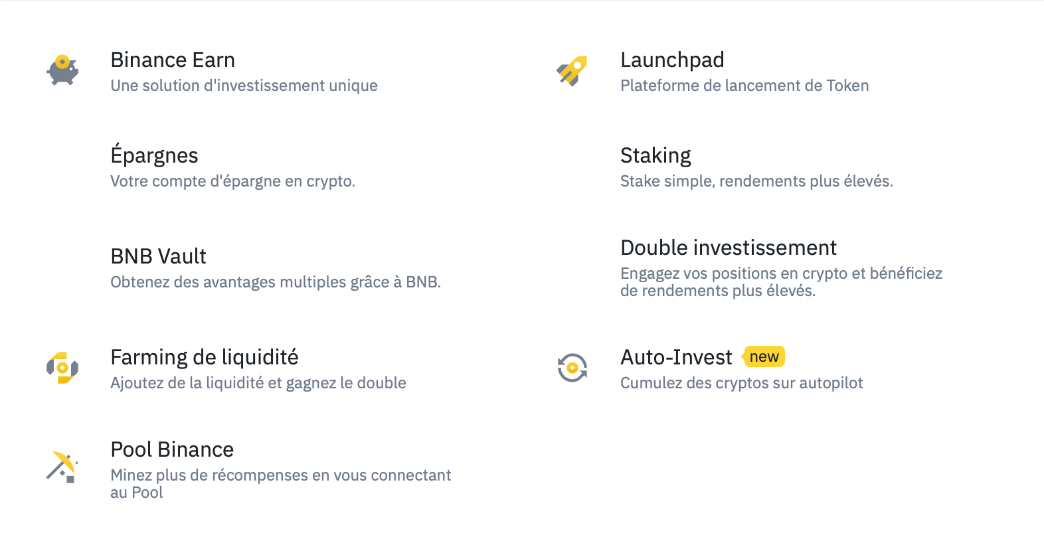Select Épargnes
The height and width of the screenshot is (539, 1044).
[154, 155]
